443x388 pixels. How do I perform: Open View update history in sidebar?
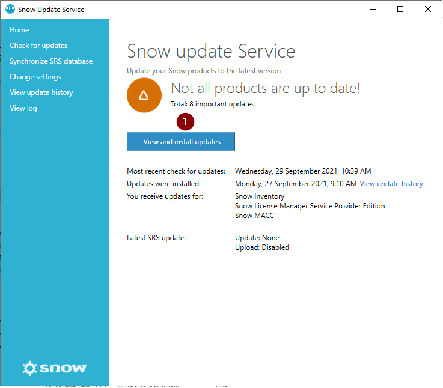tap(41, 92)
